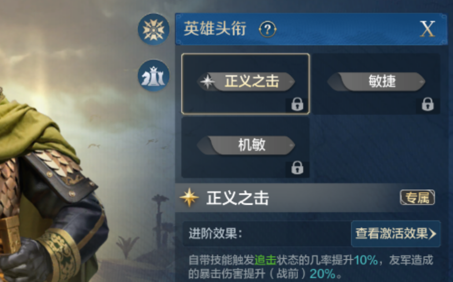This screenshot has width=453, height=282.
Task: Click the white star on 正义之击 ribbon
Action: point(207,82)
